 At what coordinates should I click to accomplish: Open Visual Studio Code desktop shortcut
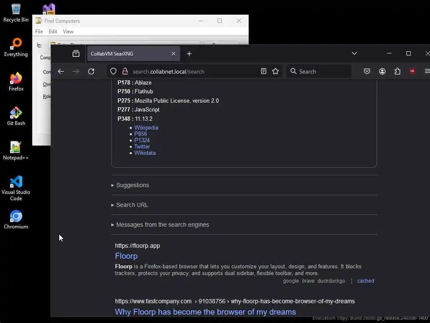pos(16,188)
